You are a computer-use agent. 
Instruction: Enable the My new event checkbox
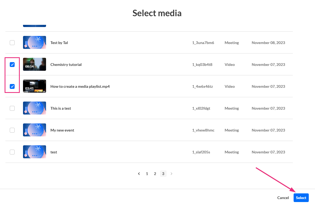[12, 130]
